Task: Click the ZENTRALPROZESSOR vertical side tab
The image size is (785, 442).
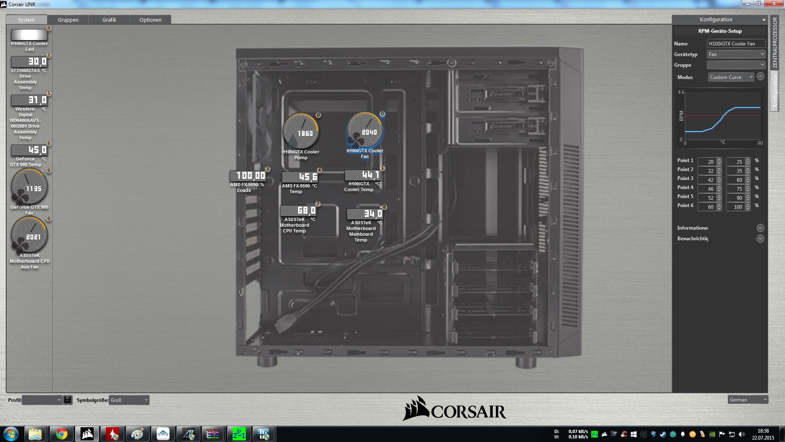Action: 775,42
